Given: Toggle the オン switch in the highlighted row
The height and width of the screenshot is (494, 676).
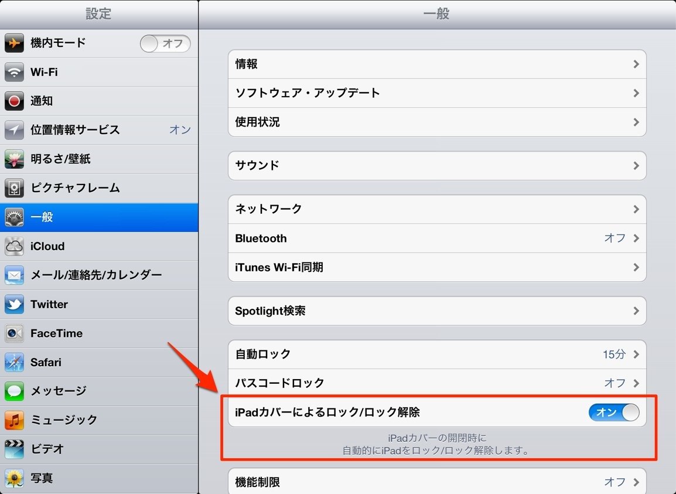Looking at the screenshot, I should pyautogui.click(x=613, y=413).
